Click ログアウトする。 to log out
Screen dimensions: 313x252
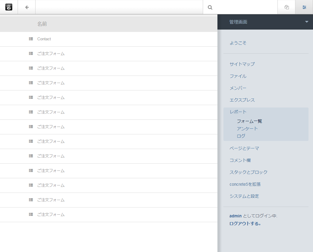(x=245, y=223)
